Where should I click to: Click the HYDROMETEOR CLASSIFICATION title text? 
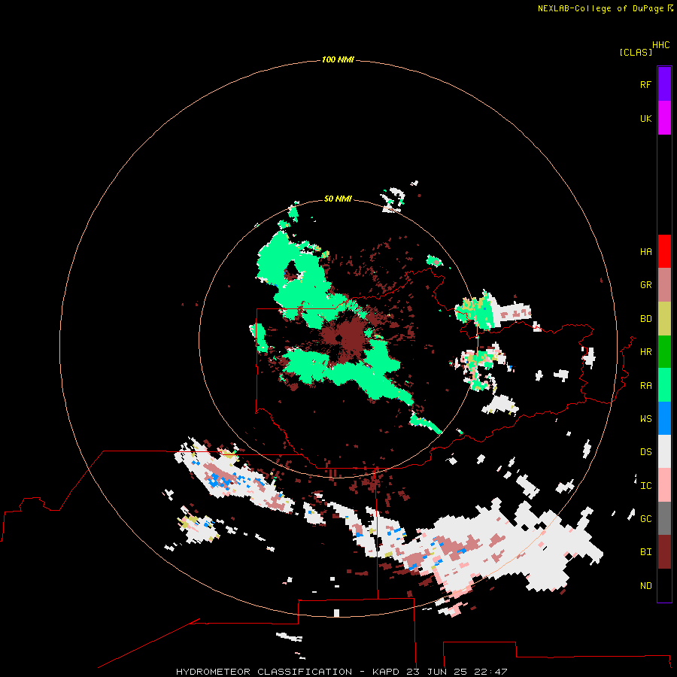click(264, 672)
